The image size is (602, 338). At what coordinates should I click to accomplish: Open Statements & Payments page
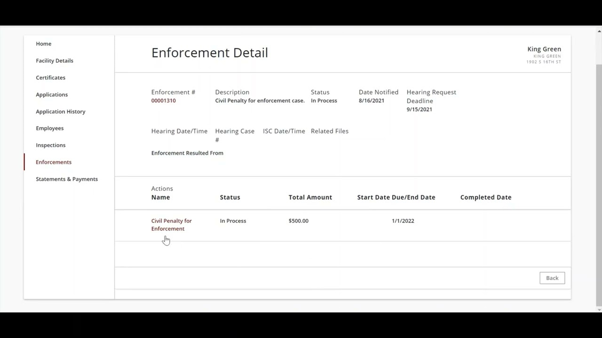pos(67,179)
